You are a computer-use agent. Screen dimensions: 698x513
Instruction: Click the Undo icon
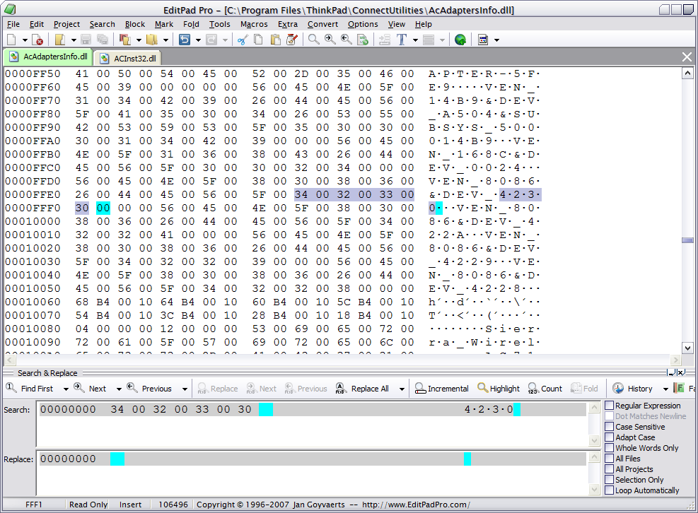185,40
